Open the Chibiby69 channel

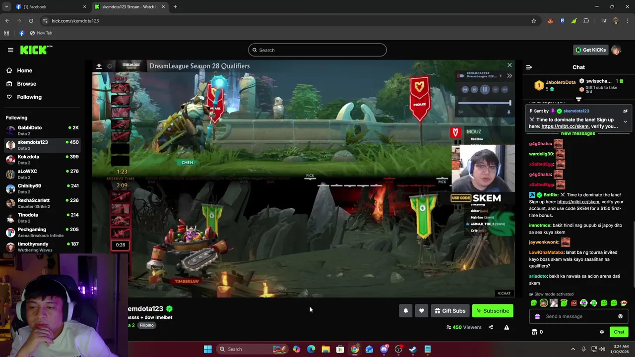[42, 188]
